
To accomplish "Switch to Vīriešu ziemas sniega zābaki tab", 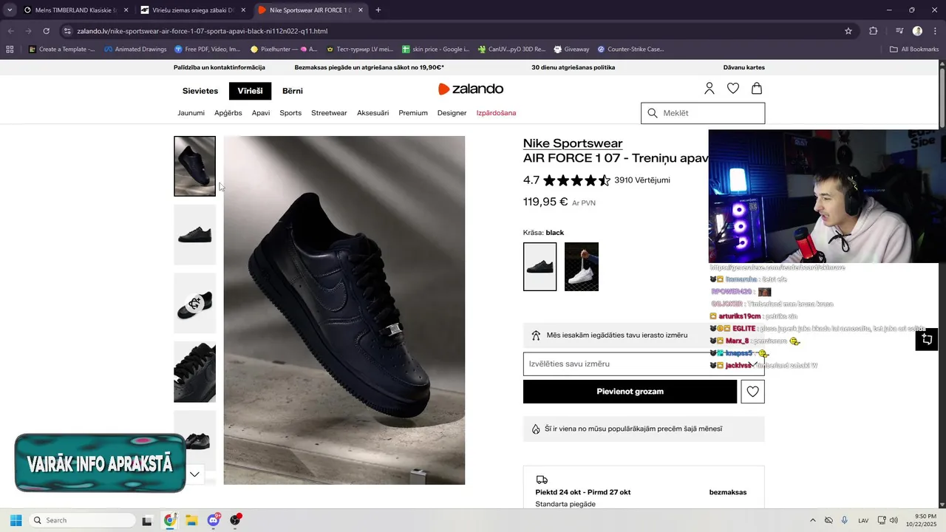I will pyautogui.click(x=192, y=10).
